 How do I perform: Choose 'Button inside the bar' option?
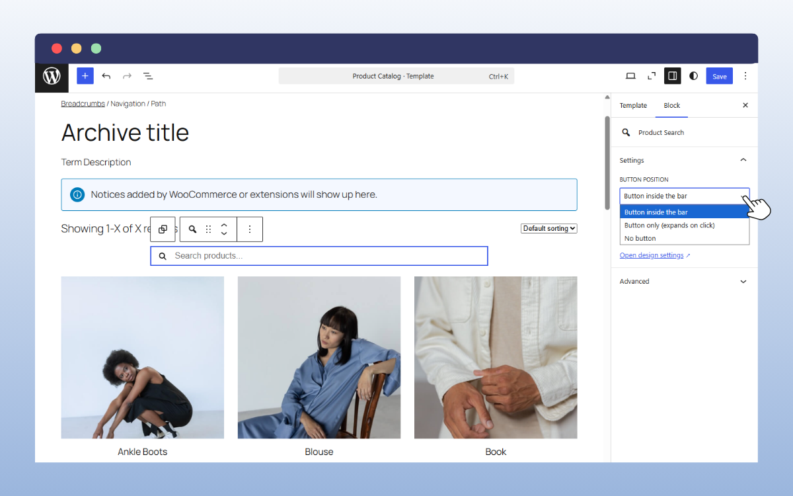point(685,212)
